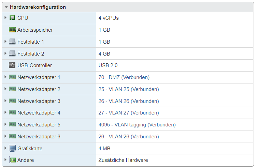Expand the Netzwerkadapter 5 row
256x168 pixels.
pos(5,125)
